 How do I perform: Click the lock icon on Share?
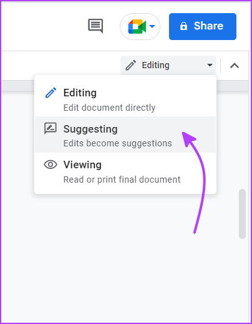click(x=183, y=26)
